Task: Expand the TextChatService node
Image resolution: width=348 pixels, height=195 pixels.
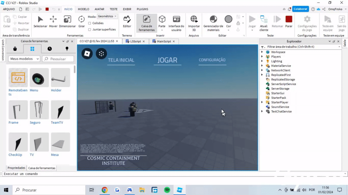Action: tap(262, 111)
